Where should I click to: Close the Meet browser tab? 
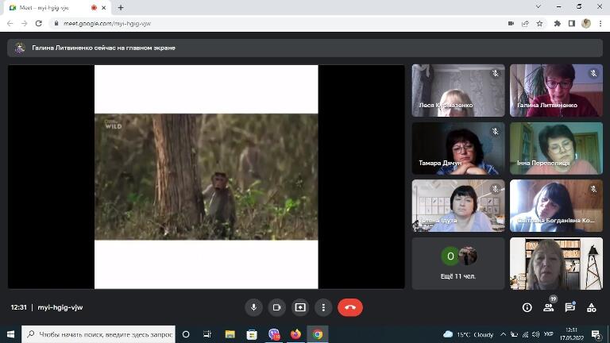point(104,7)
